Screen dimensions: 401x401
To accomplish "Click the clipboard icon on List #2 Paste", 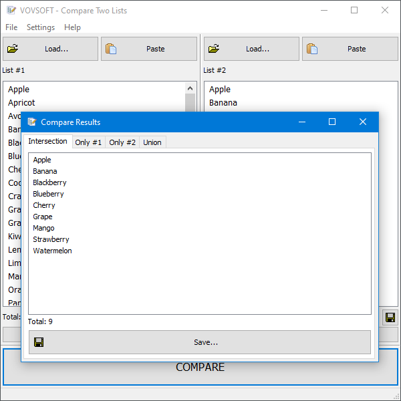I will coord(312,49).
